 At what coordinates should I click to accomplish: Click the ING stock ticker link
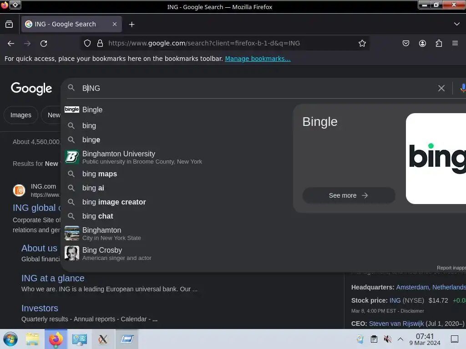point(395,300)
